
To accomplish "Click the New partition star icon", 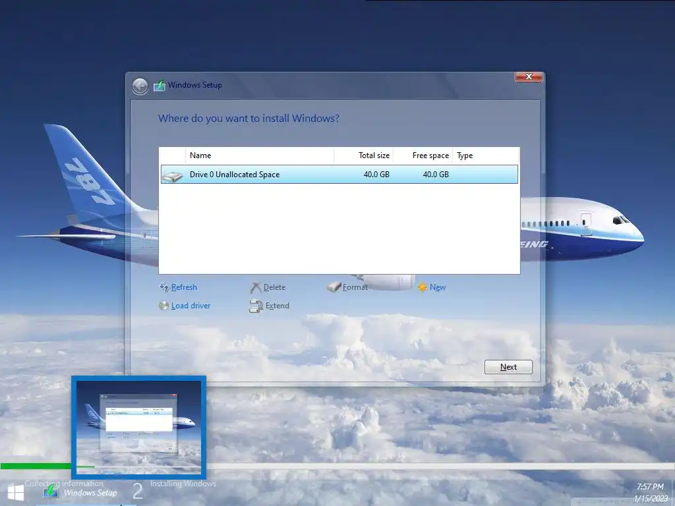I will pyautogui.click(x=423, y=287).
